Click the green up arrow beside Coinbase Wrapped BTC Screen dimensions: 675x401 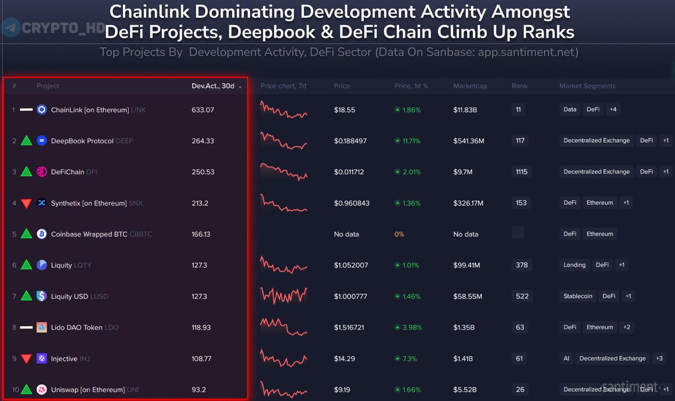(x=26, y=234)
